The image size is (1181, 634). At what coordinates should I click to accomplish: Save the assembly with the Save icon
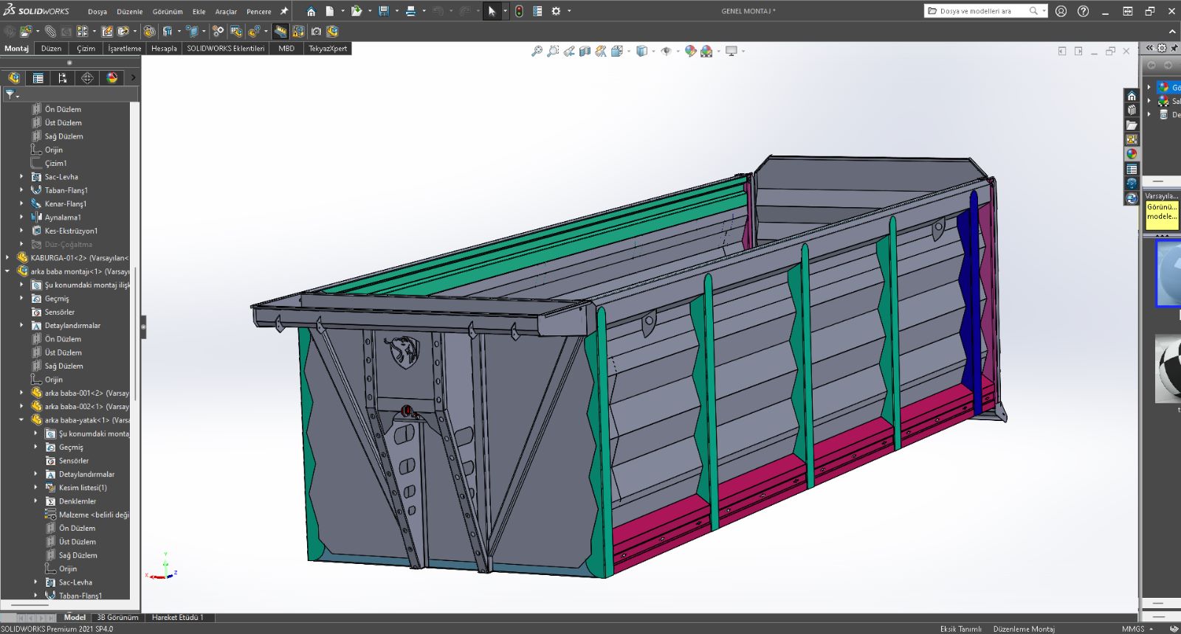[x=384, y=11]
